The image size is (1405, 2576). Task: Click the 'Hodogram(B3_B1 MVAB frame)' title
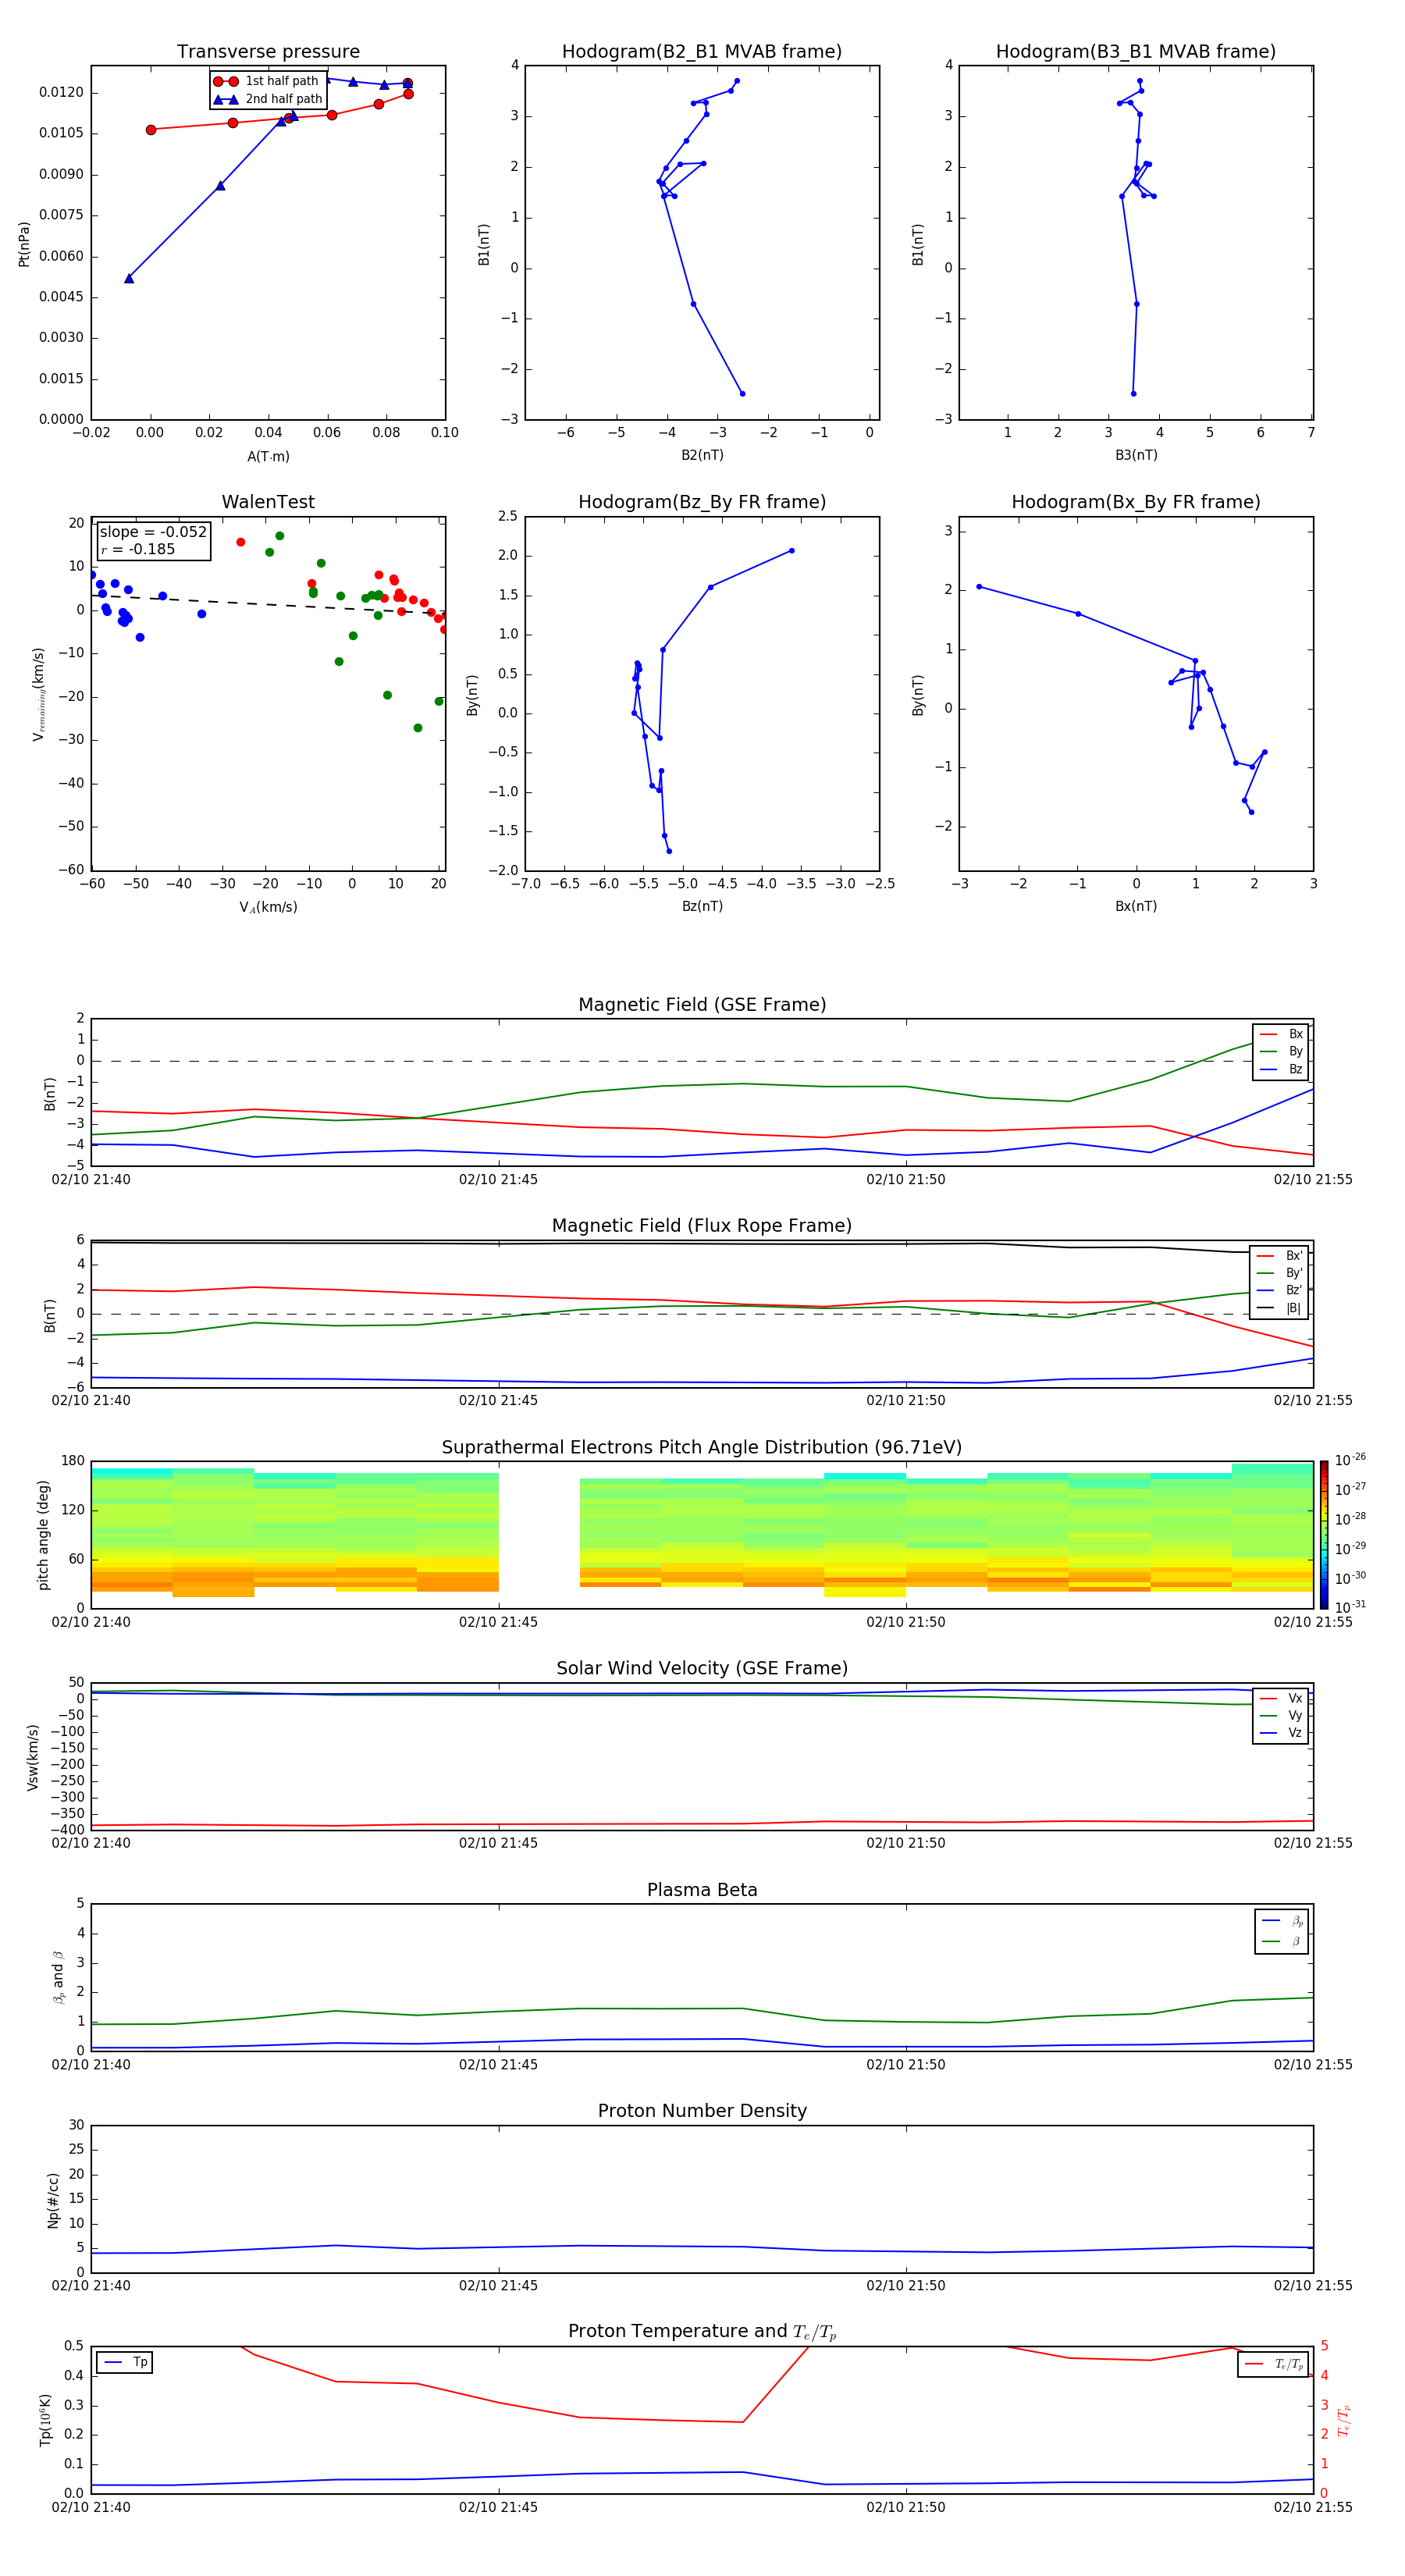[1136, 52]
